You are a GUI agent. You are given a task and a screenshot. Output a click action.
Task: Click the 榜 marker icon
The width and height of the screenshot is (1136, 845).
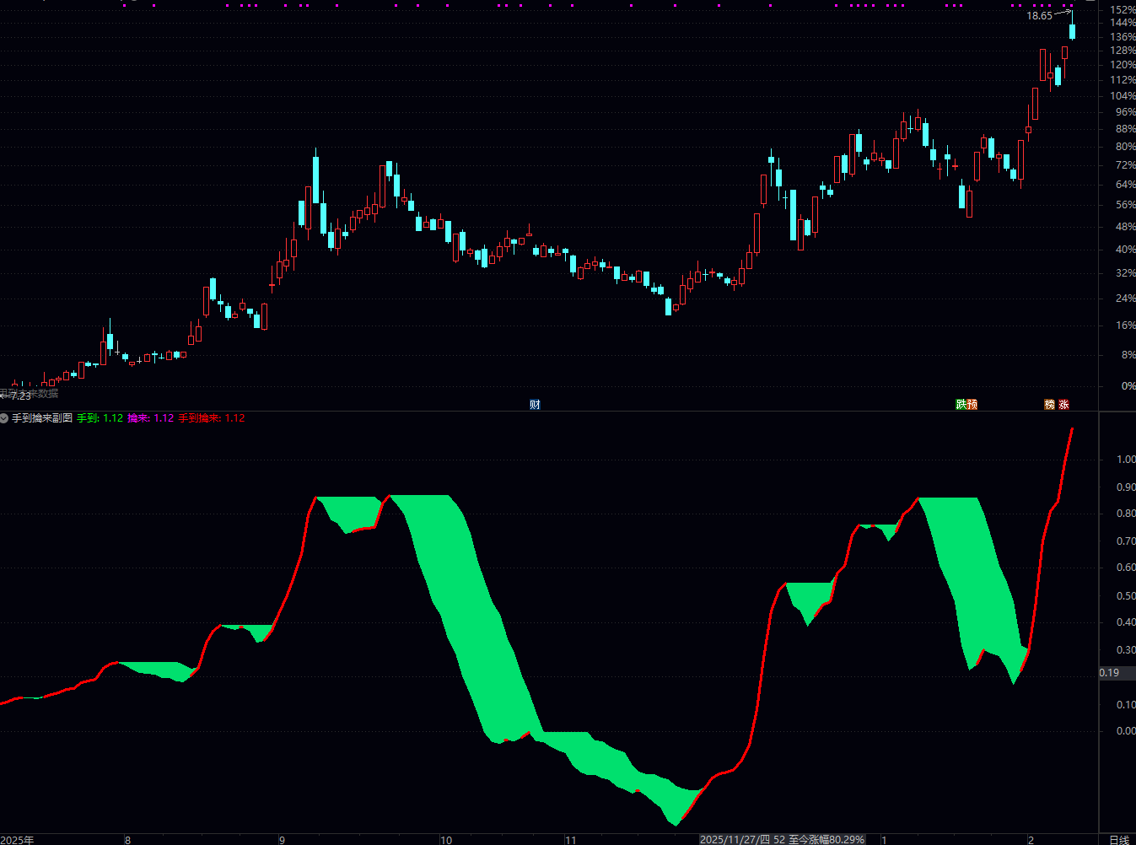[x=1050, y=405]
